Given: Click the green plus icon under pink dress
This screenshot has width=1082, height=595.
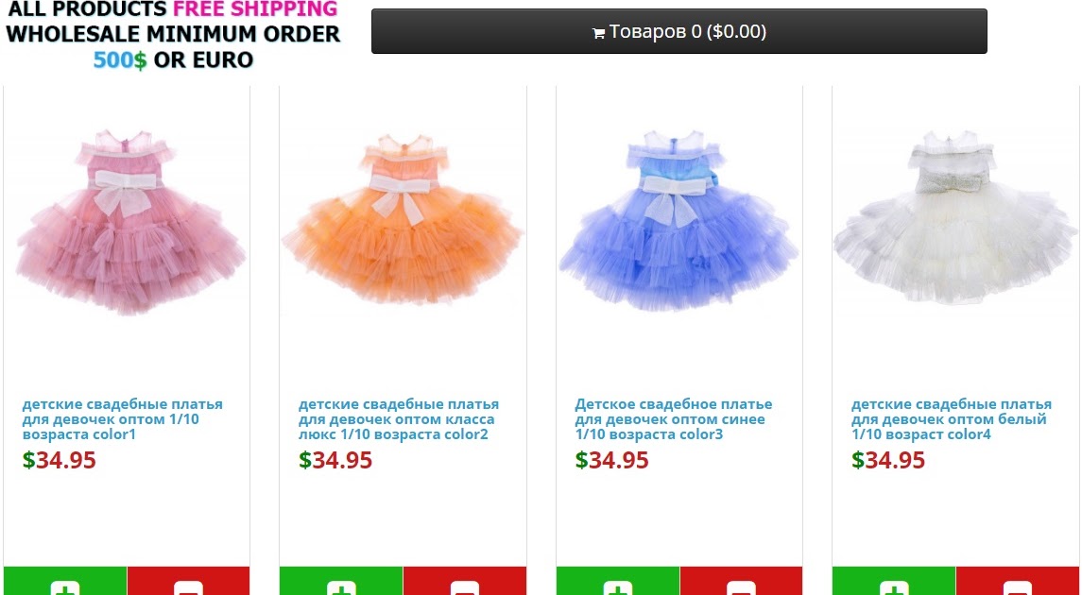Looking at the screenshot, I should coord(65,588).
